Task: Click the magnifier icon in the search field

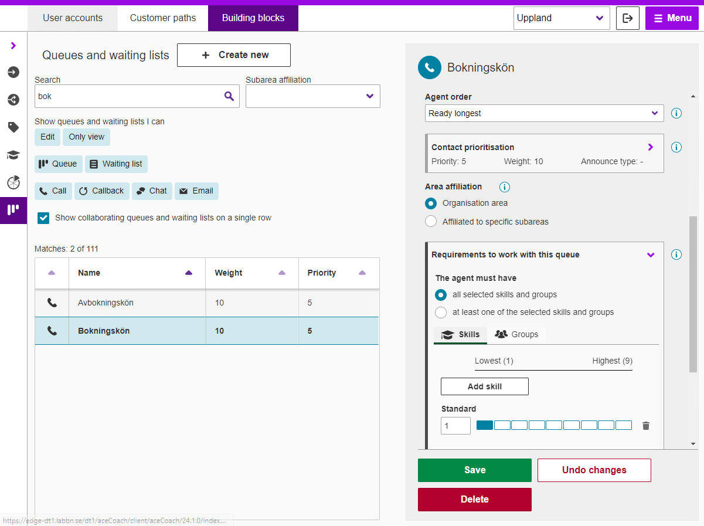Action: coord(229,96)
